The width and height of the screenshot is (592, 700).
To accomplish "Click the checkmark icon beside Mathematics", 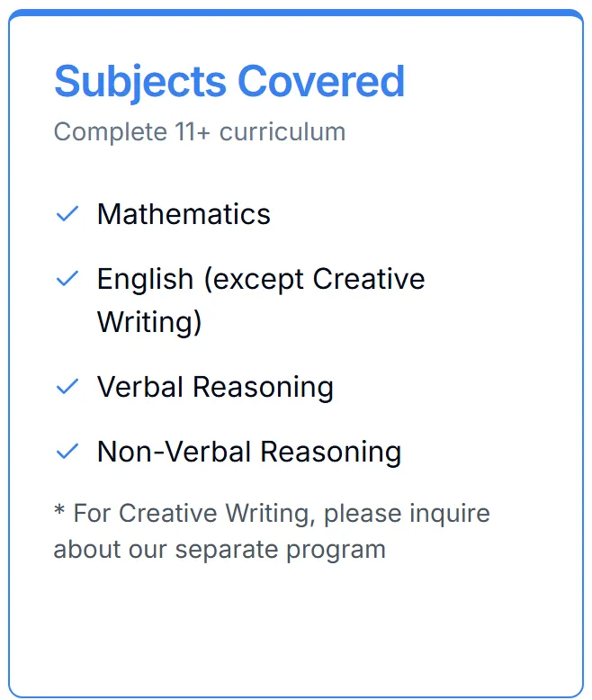I will [67, 214].
